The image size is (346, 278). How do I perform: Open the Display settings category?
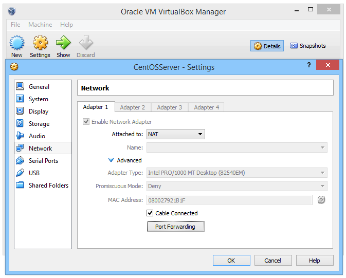point(43,112)
